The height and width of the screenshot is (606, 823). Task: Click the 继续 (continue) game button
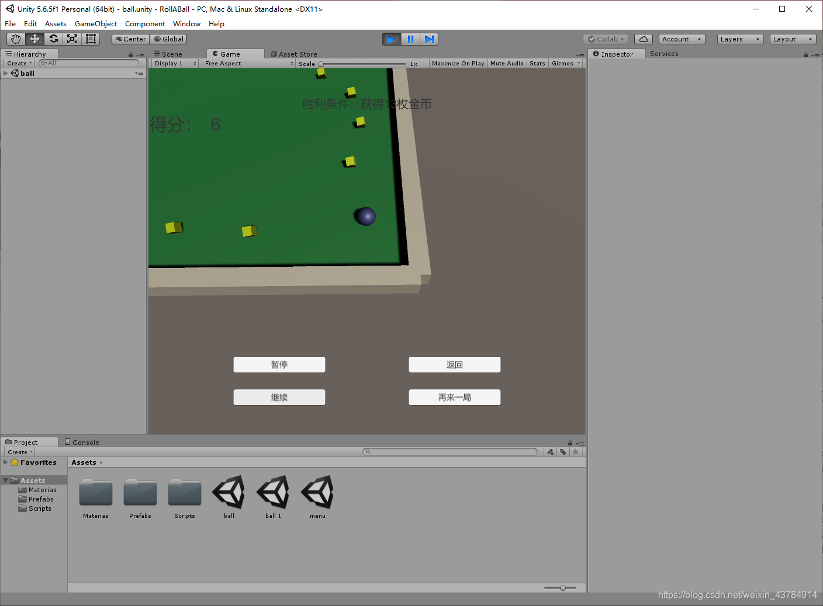(279, 397)
